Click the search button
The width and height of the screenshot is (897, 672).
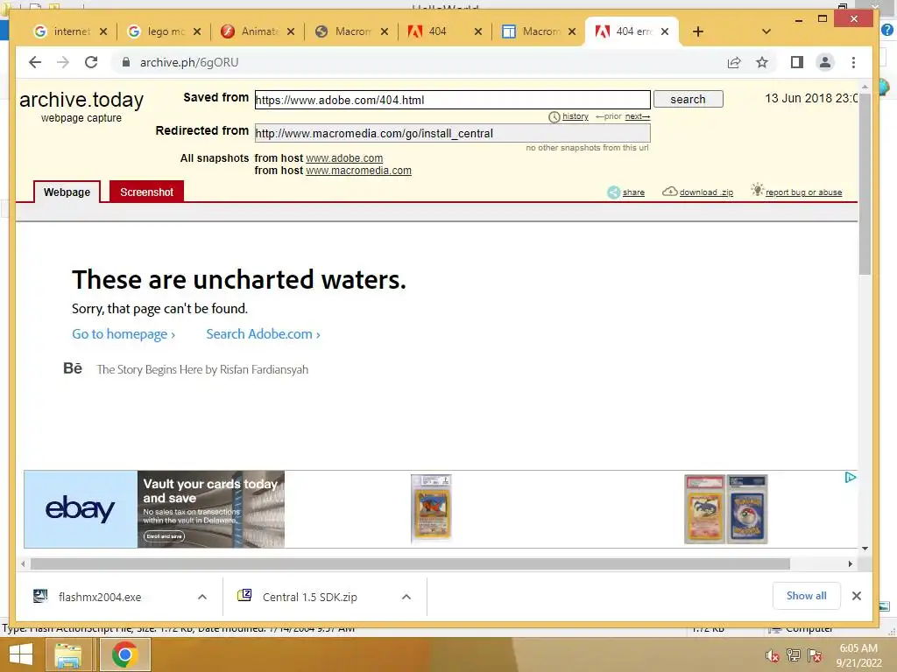point(689,99)
